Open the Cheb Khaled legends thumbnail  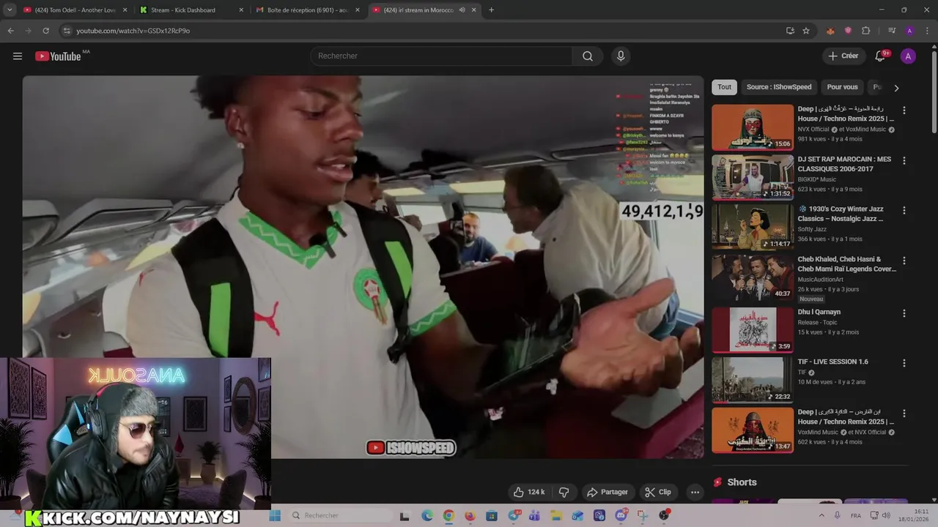[x=753, y=277]
